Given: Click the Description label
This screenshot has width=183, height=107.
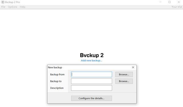Looking at the screenshot, I should pyautogui.click(x=57, y=88).
